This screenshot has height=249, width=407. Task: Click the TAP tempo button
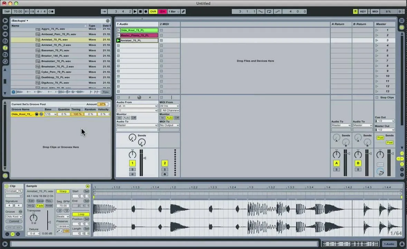click(x=7, y=11)
